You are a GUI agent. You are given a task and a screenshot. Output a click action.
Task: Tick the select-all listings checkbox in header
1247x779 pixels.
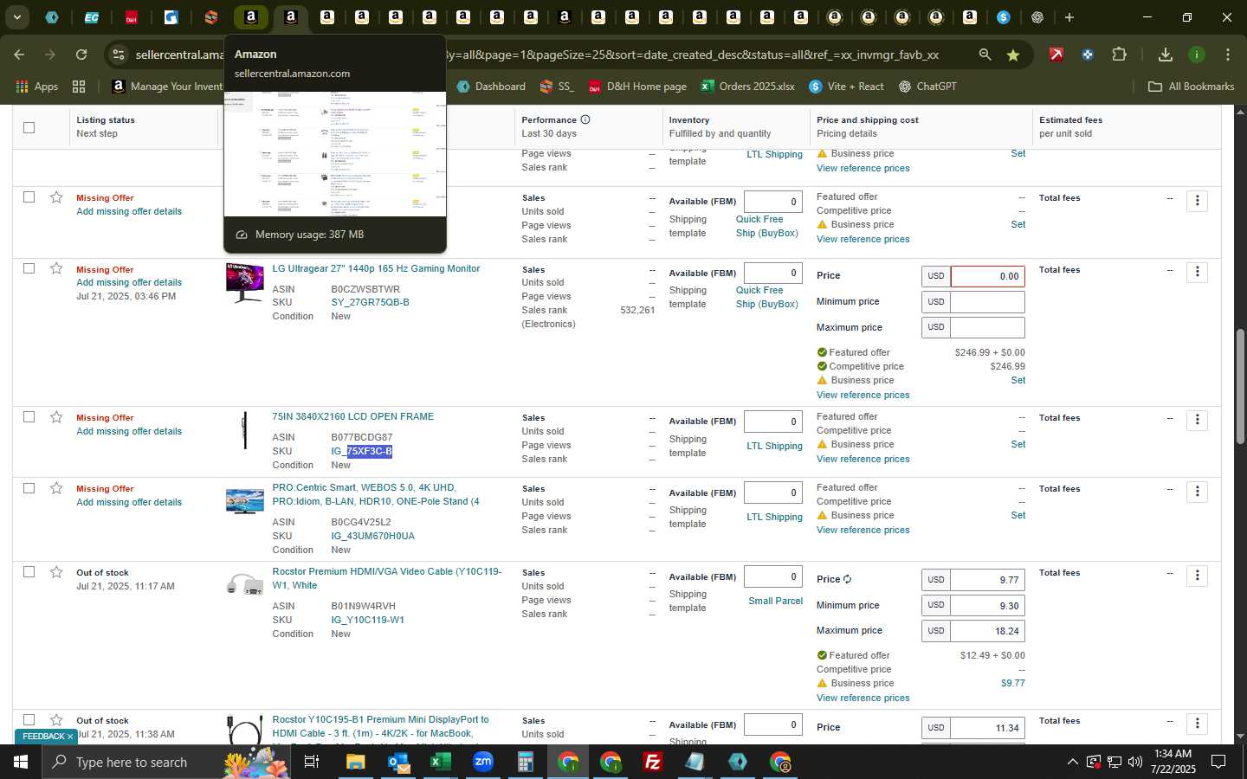pyautogui.click(x=29, y=127)
